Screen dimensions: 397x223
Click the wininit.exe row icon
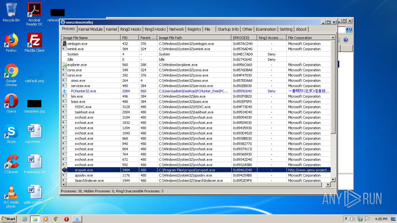[x=65, y=49]
